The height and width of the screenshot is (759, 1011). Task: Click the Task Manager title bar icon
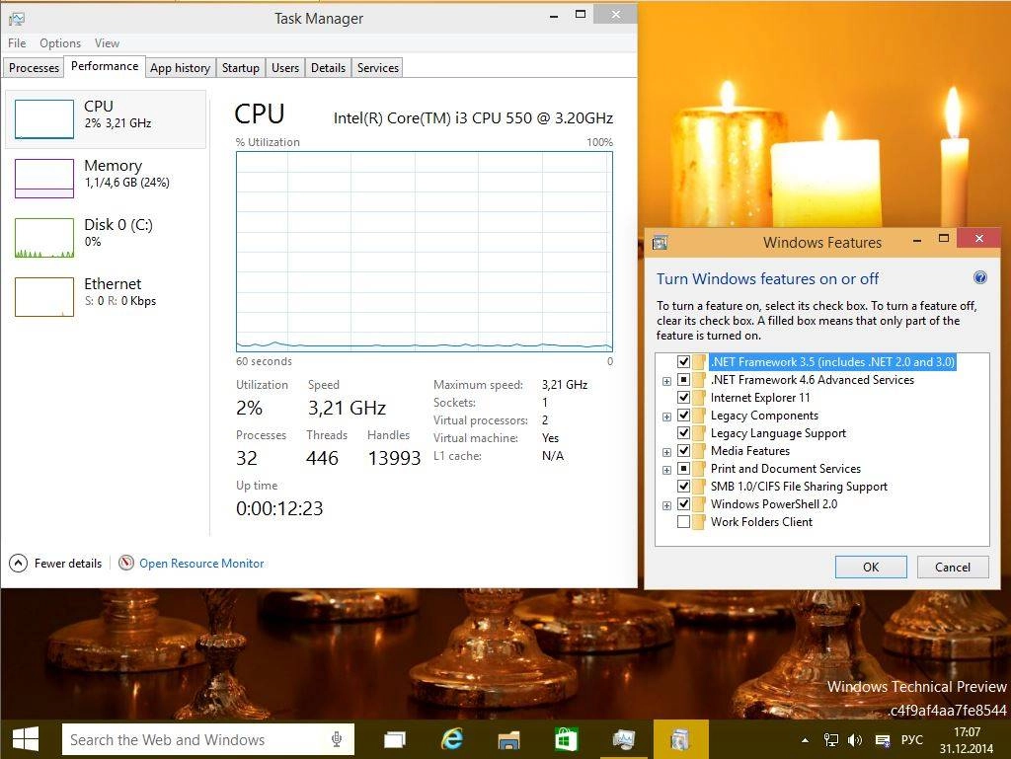pyautogui.click(x=17, y=19)
